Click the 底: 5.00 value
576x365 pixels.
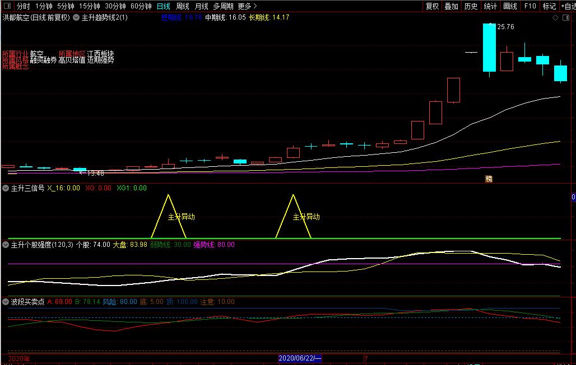click(x=151, y=302)
